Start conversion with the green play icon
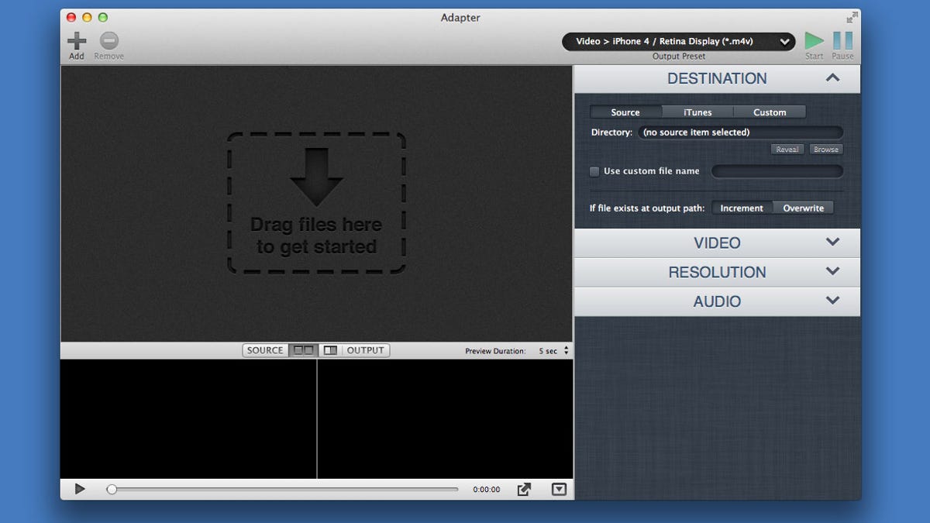This screenshot has height=523, width=930. tap(814, 41)
